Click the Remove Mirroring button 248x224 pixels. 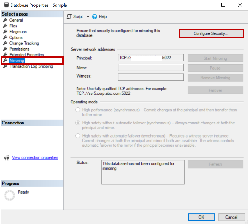click(215, 78)
